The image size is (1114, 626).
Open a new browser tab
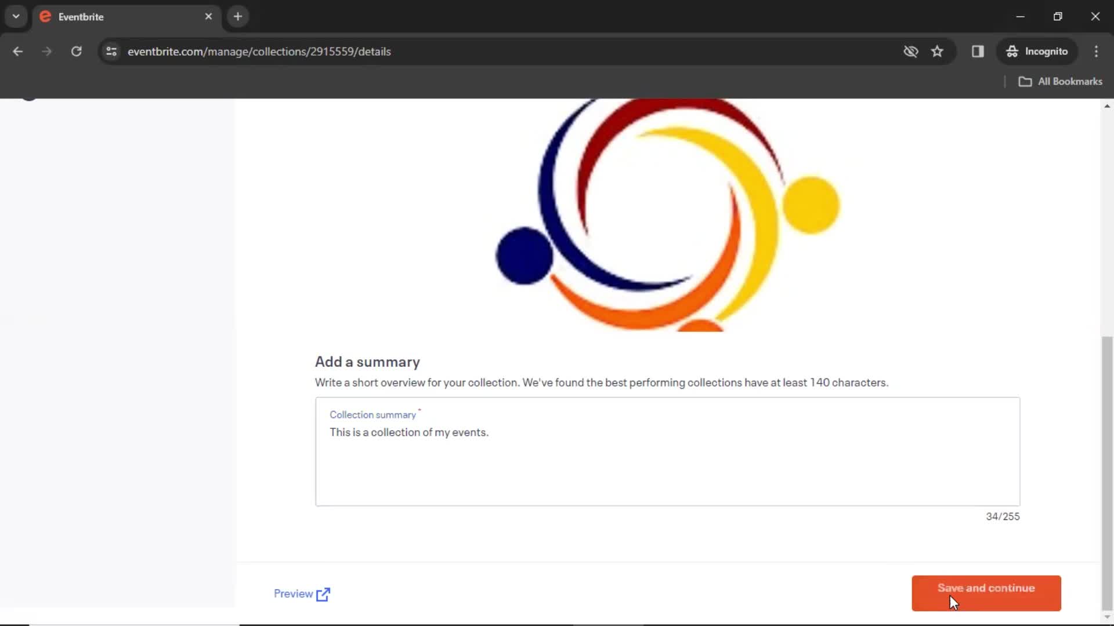point(237,16)
